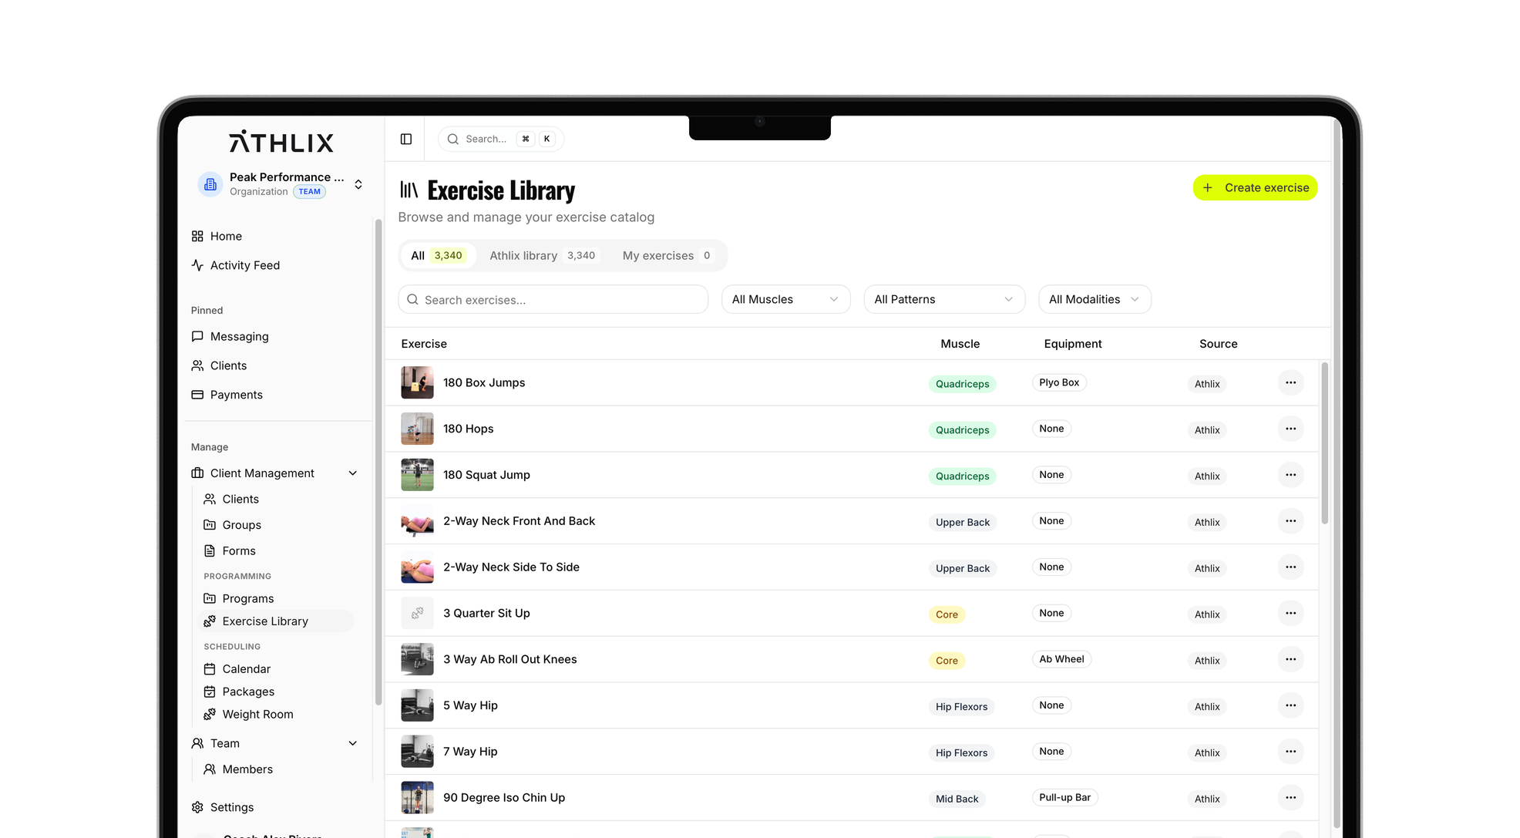This screenshot has height=838, width=1520.
Task: Click the Core tag for 3 Quarter Sit Up
Action: 947,614
